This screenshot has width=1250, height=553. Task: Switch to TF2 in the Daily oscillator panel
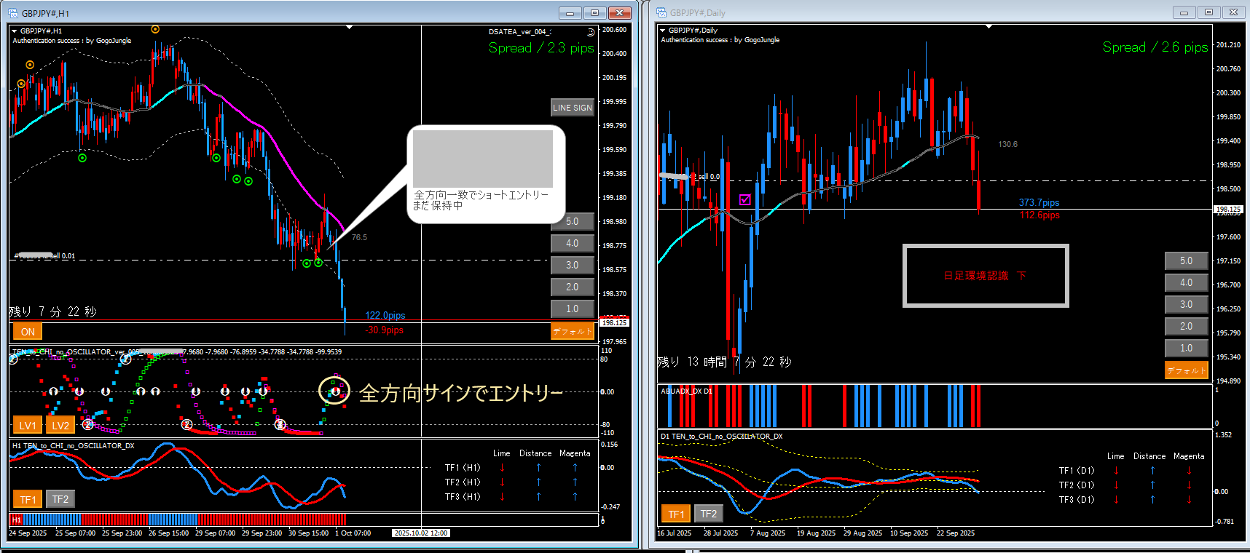708,514
